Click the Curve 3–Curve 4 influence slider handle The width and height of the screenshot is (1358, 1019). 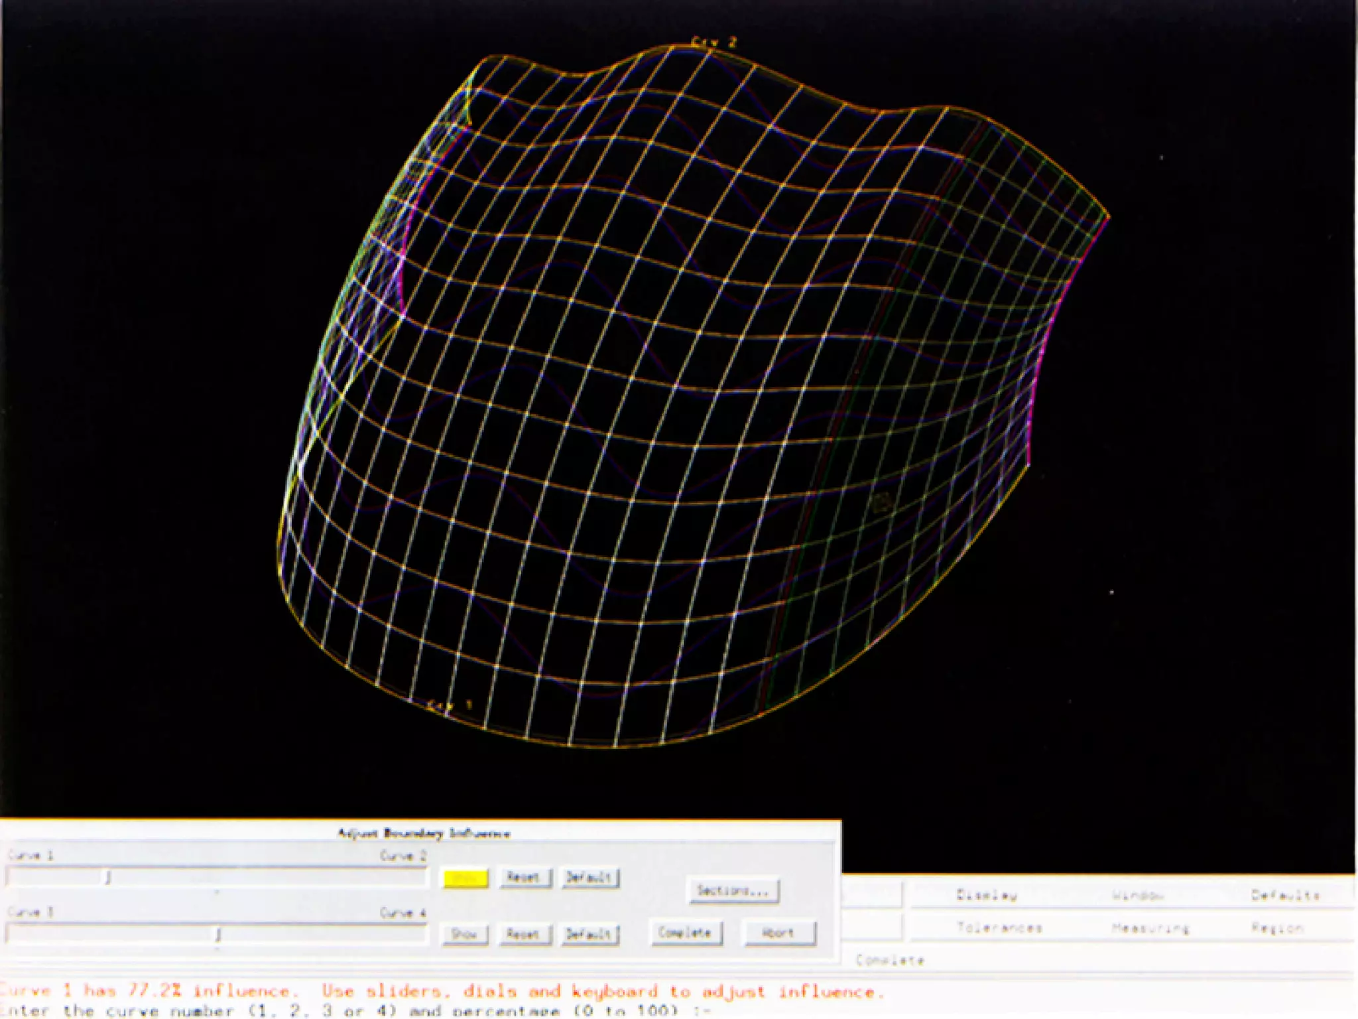[x=217, y=934]
